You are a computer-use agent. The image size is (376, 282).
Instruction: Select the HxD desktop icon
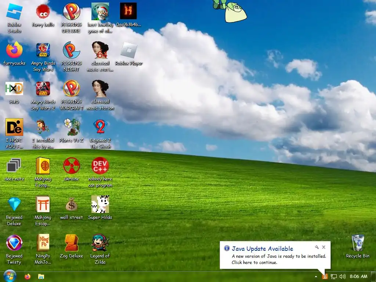tap(14, 92)
